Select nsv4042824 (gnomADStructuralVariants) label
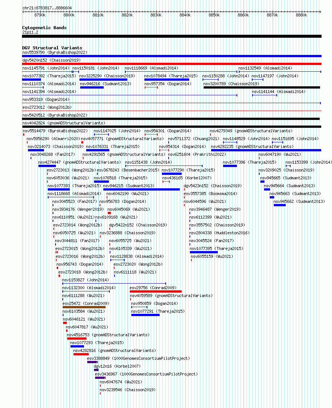Screen dimensions: 332x408 [64, 123]
